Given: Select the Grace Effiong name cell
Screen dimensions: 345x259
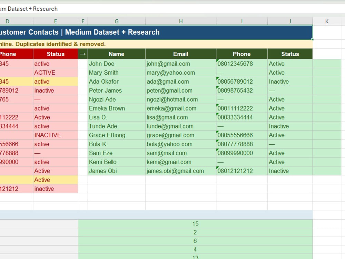Looking at the screenshot, I should pos(117,135).
